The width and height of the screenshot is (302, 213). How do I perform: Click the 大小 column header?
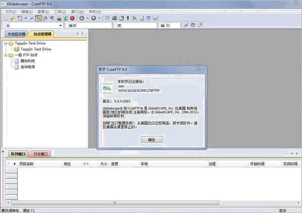pos(104,164)
